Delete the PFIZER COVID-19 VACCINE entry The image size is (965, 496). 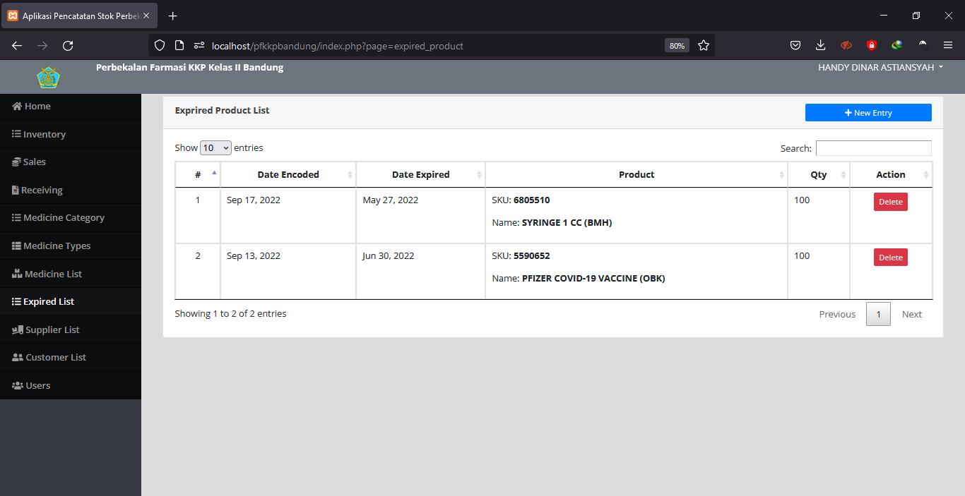tap(890, 258)
